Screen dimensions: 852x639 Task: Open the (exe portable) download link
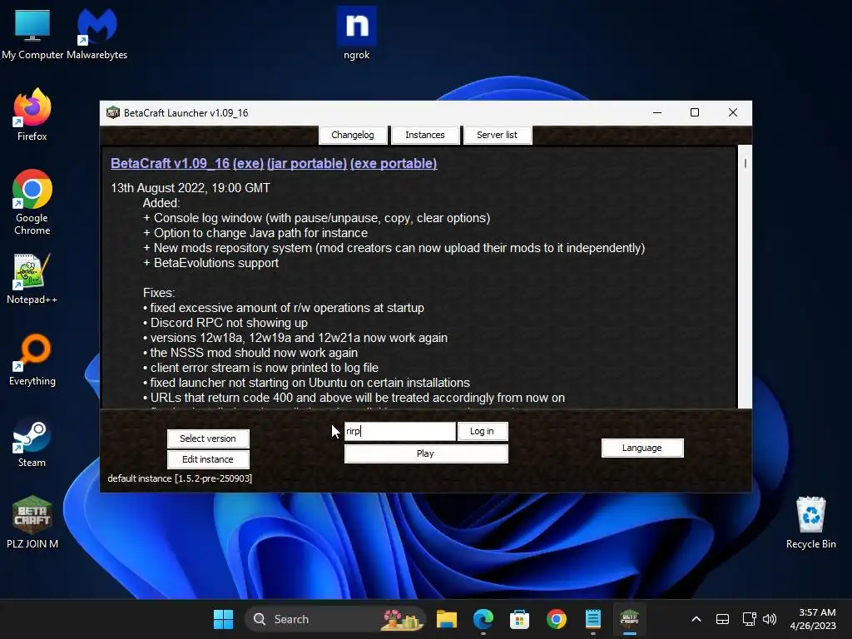tap(394, 163)
